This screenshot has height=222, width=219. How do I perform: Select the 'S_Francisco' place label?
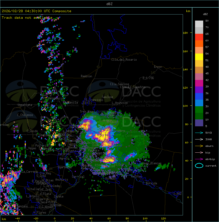pyautogui.click(x=94, y=100)
